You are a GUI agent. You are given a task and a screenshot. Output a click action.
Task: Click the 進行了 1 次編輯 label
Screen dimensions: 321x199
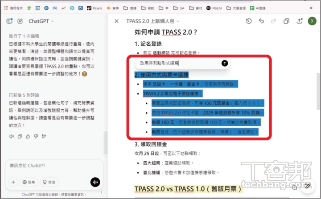pos(24,36)
